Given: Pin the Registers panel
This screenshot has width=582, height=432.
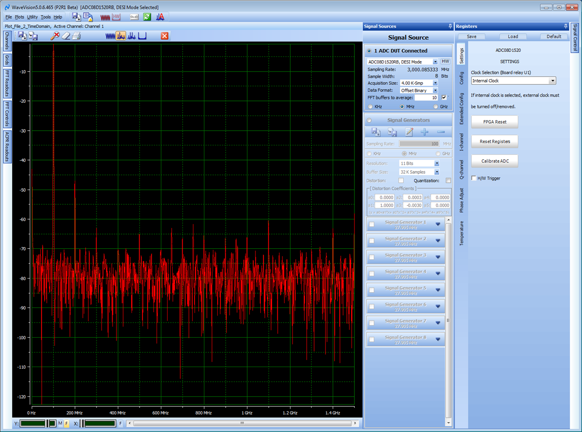Looking at the screenshot, I should [x=565, y=27].
